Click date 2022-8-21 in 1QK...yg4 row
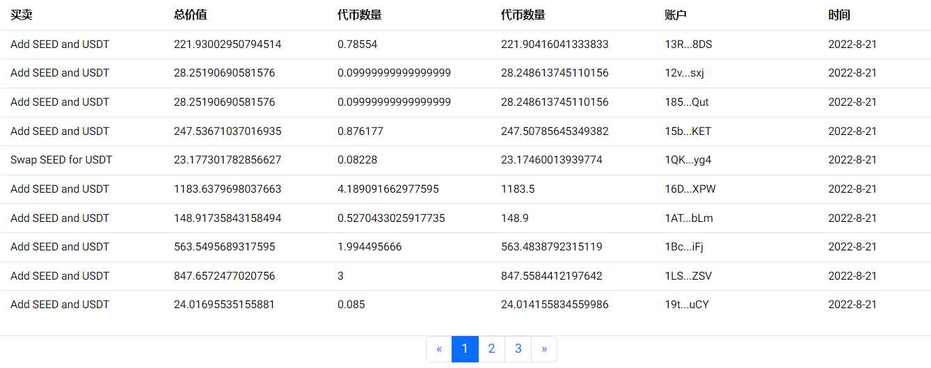The image size is (931, 368). pyautogui.click(x=852, y=160)
